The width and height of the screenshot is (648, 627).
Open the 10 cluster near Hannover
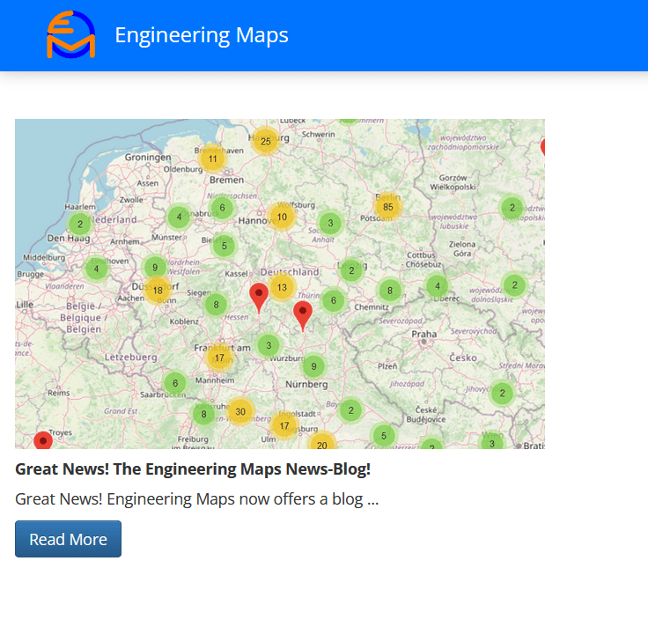pyautogui.click(x=282, y=217)
